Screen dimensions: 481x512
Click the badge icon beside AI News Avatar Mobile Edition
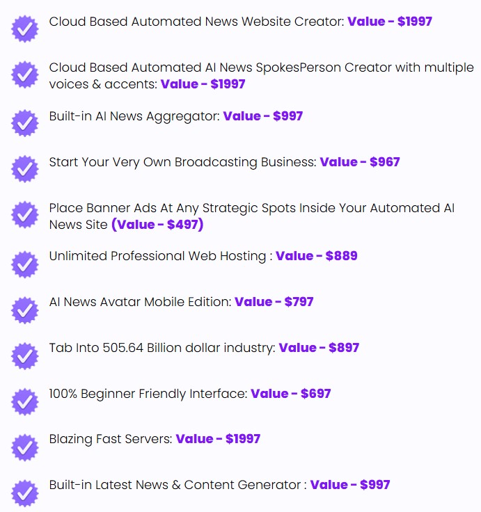pyautogui.click(x=25, y=310)
